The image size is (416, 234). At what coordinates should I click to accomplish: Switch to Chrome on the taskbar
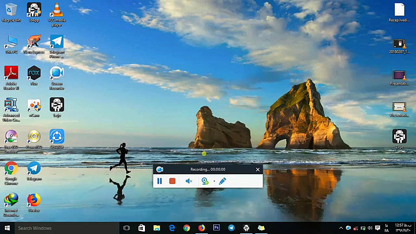click(187, 228)
